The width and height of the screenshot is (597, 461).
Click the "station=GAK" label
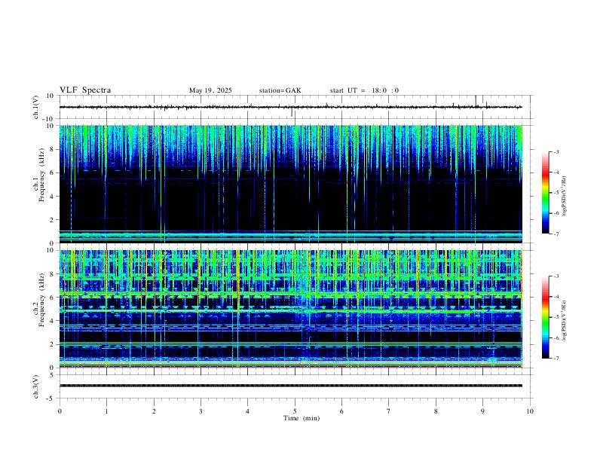click(x=280, y=90)
